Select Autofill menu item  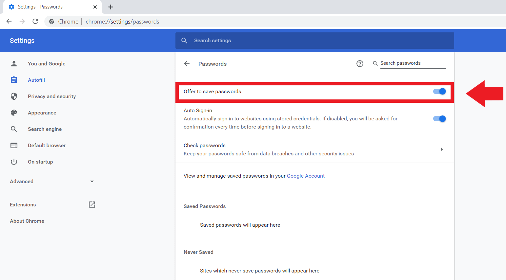[x=36, y=80]
